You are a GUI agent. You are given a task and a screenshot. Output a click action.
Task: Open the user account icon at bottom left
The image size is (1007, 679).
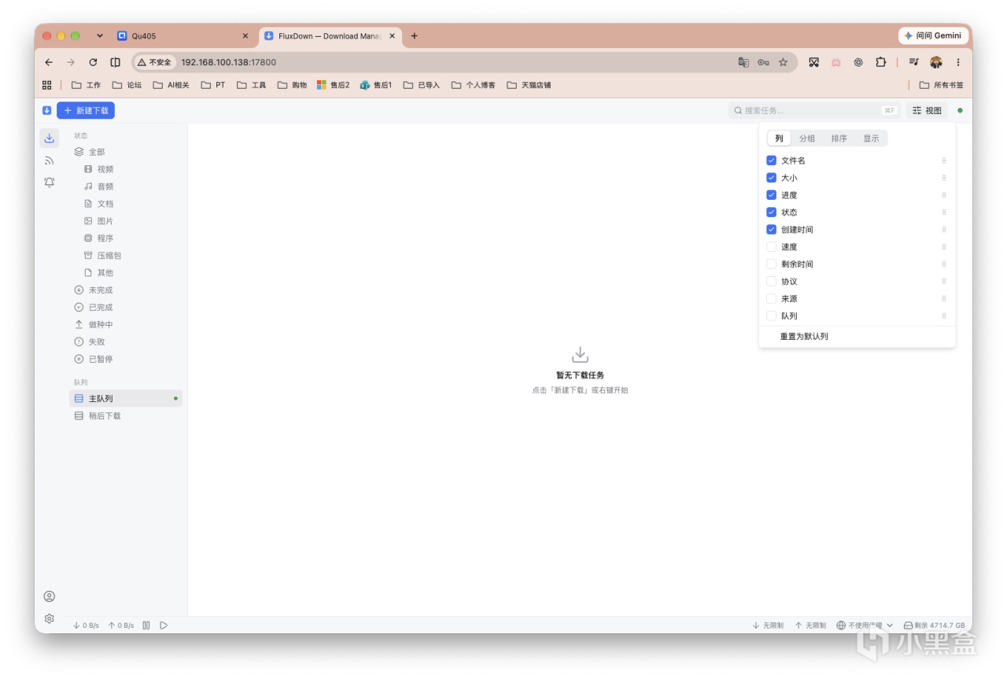(x=50, y=596)
